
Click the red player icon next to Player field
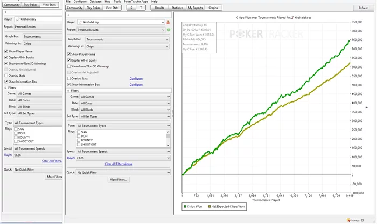tap(168, 22)
